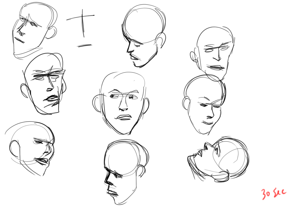This screenshot has width=308, height=213.
Task: Click the nose of the center head
Action: [123, 106]
